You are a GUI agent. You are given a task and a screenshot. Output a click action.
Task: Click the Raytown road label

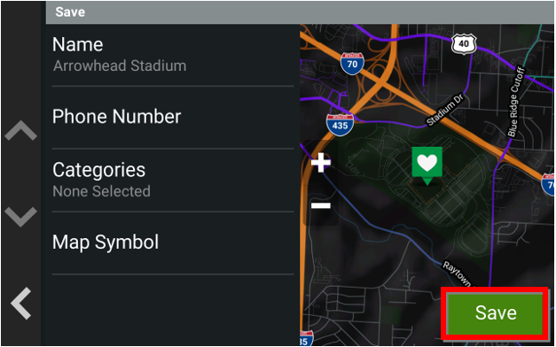458,274
